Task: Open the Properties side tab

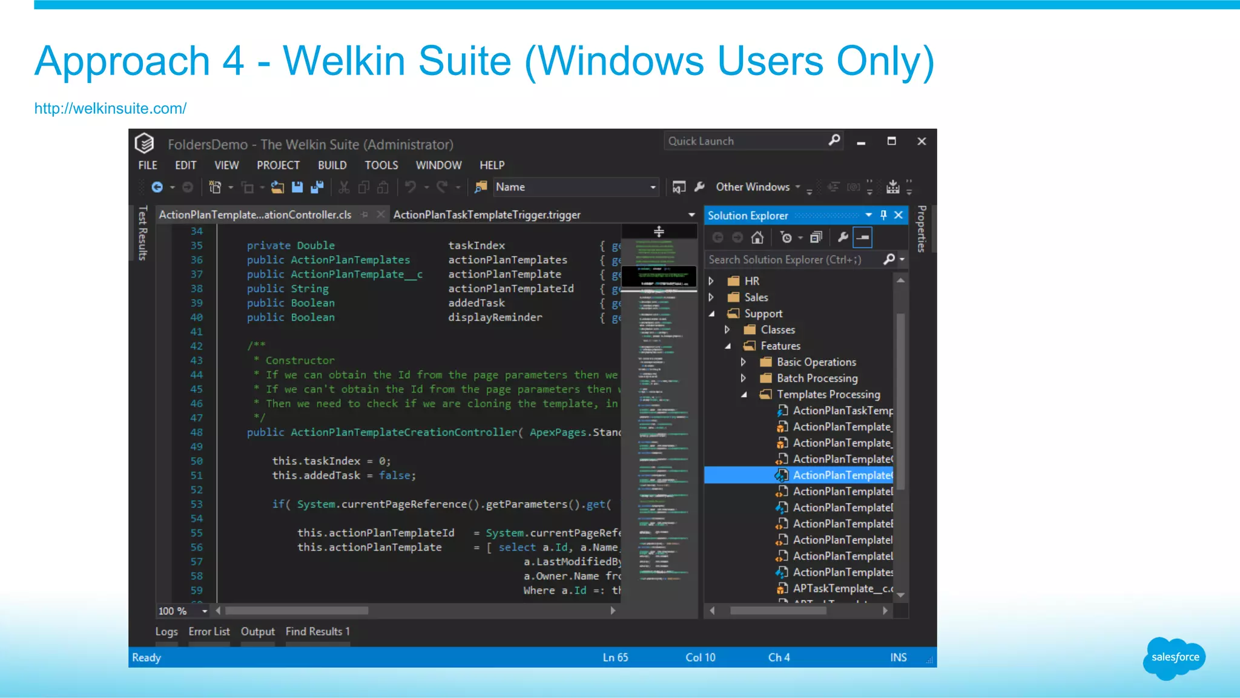Action: click(x=921, y=229)
